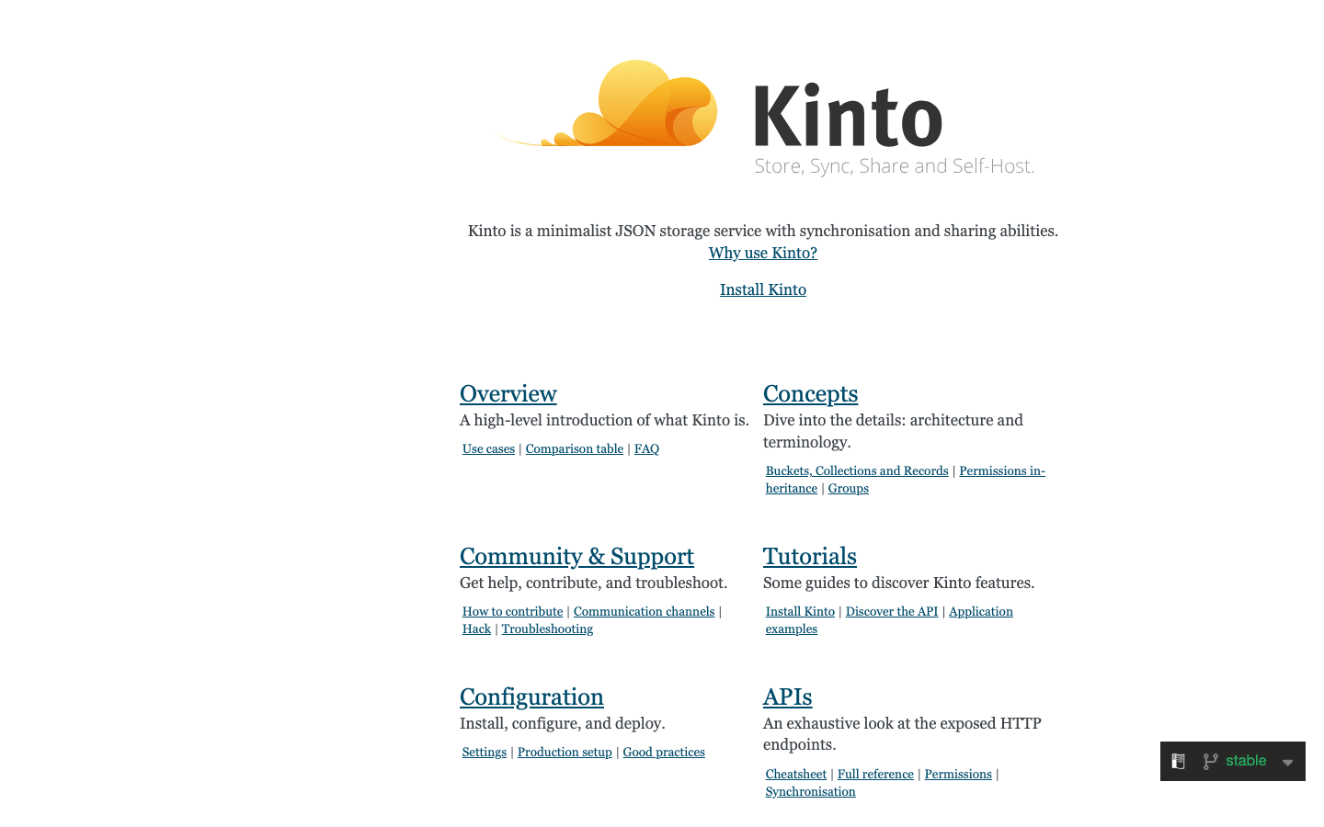View the Comparison table page
Image resolution: width=1324 pixels, height=827 pixels.
[574, 448]
